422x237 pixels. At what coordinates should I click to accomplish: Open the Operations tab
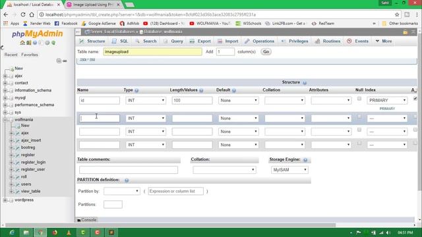(259, 41)
